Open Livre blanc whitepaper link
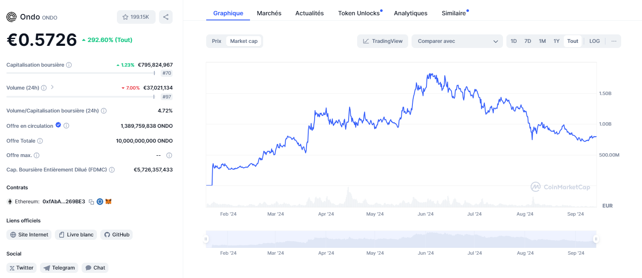This screenshot has width=642, height=278. point(76,235)
